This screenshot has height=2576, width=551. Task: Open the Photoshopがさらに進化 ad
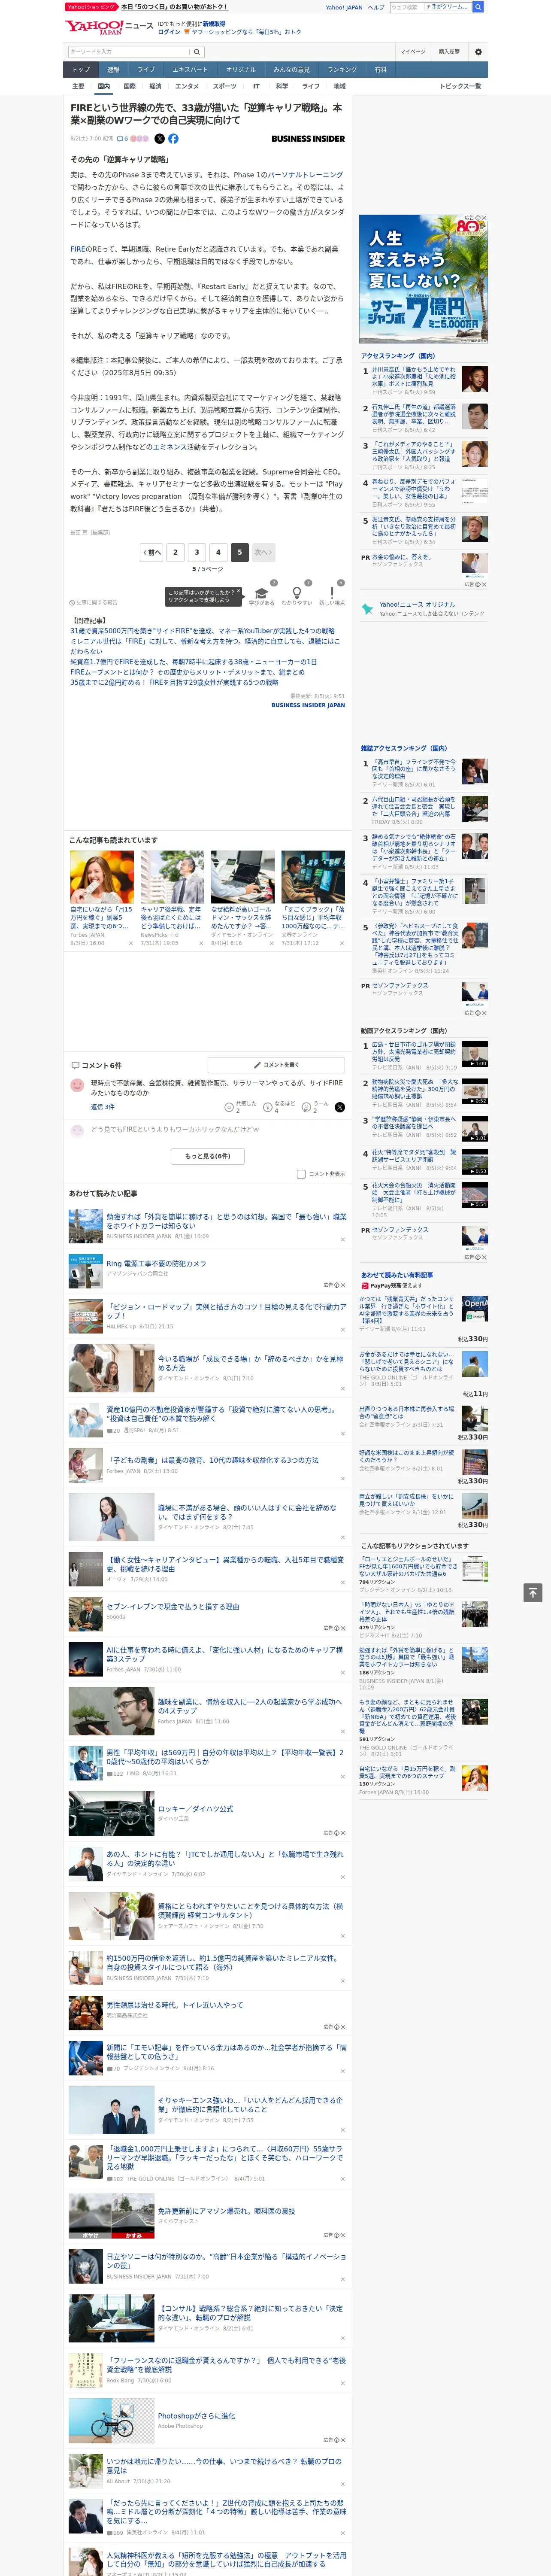tap(196, 2415)
